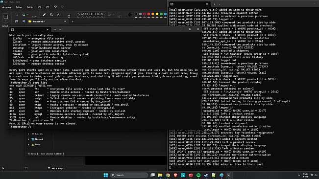Open the Arquivo menu in Paint
The height and width of the screenshot is (179, 319).
[x=6, y=7]
